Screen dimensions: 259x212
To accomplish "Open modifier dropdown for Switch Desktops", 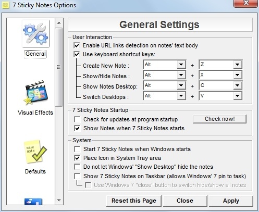I will pyautogui.click(x=181, y=96).
